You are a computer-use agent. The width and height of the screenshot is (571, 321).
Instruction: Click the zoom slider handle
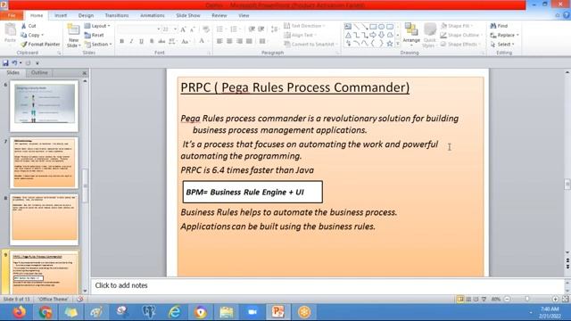[527, 300]
